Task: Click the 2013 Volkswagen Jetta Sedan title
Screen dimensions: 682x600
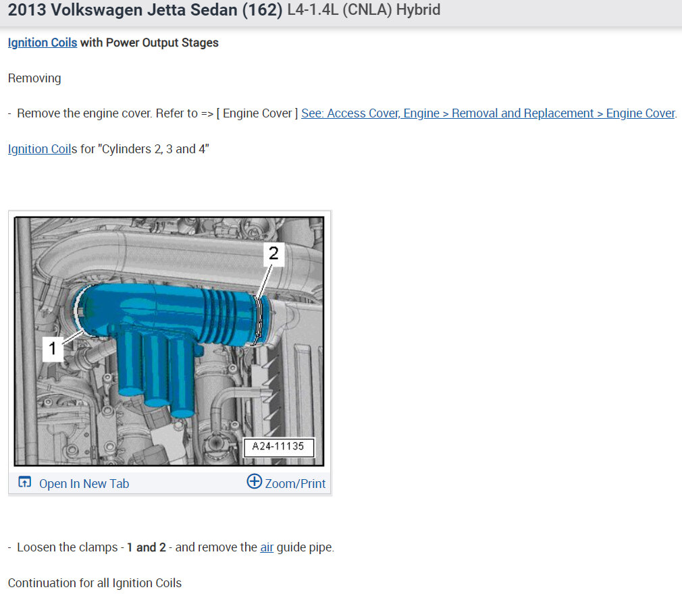Action: pyautogui.click(x=145, y=9)
